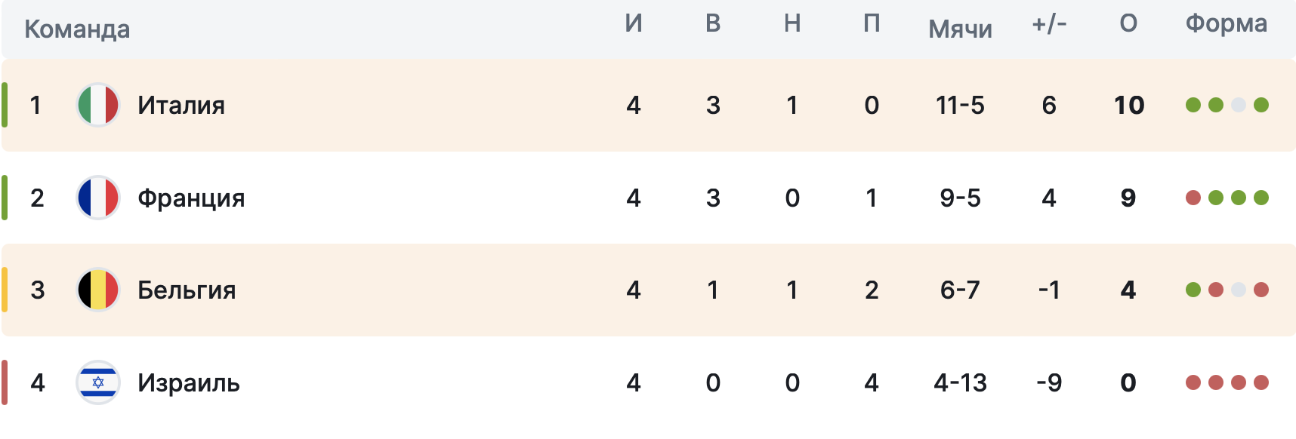The height and width of the screenshot is (439, 1296).
Task: Click Israel's last red form dot
Action: coord(1261,382)
